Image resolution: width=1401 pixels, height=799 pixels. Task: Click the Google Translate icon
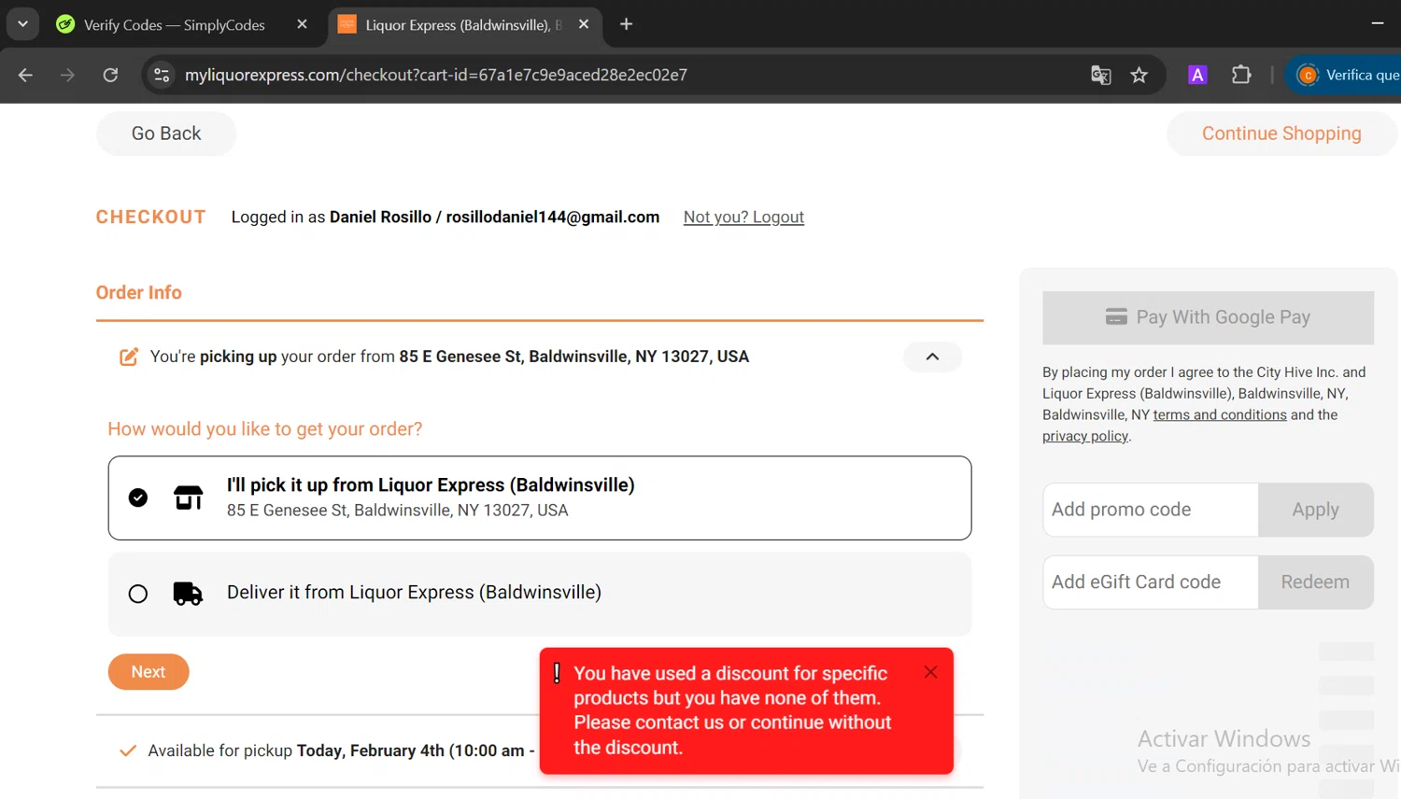[x=1101, y=75]
